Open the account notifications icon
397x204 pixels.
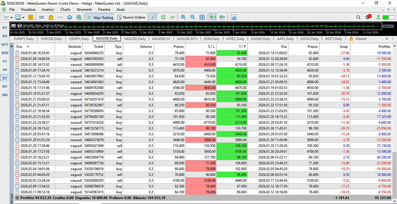[368, 17]
